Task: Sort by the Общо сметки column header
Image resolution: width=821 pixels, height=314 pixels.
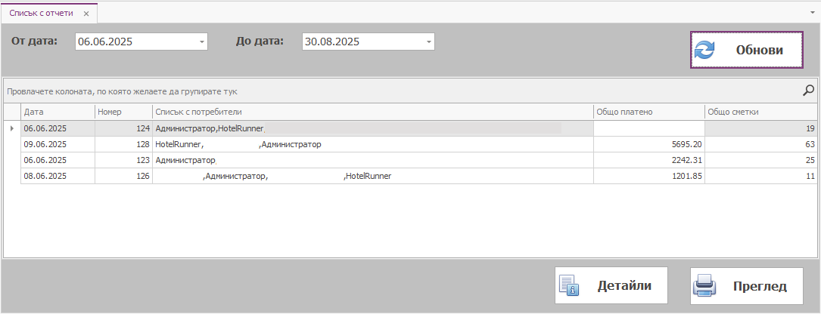Action: pos(760,112)
